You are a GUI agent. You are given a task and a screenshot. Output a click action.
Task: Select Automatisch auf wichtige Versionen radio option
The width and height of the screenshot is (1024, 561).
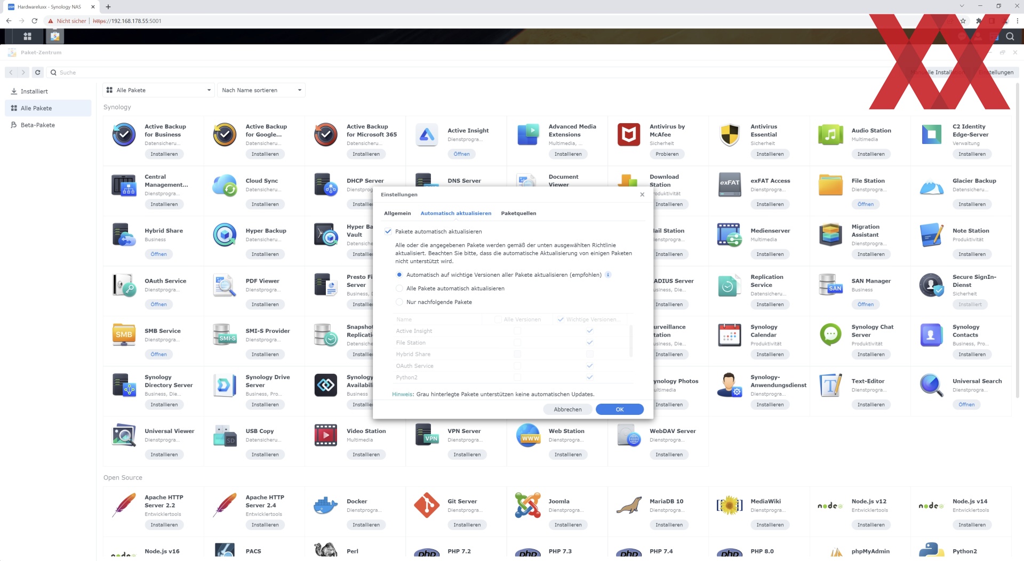(x=399, y=275)
